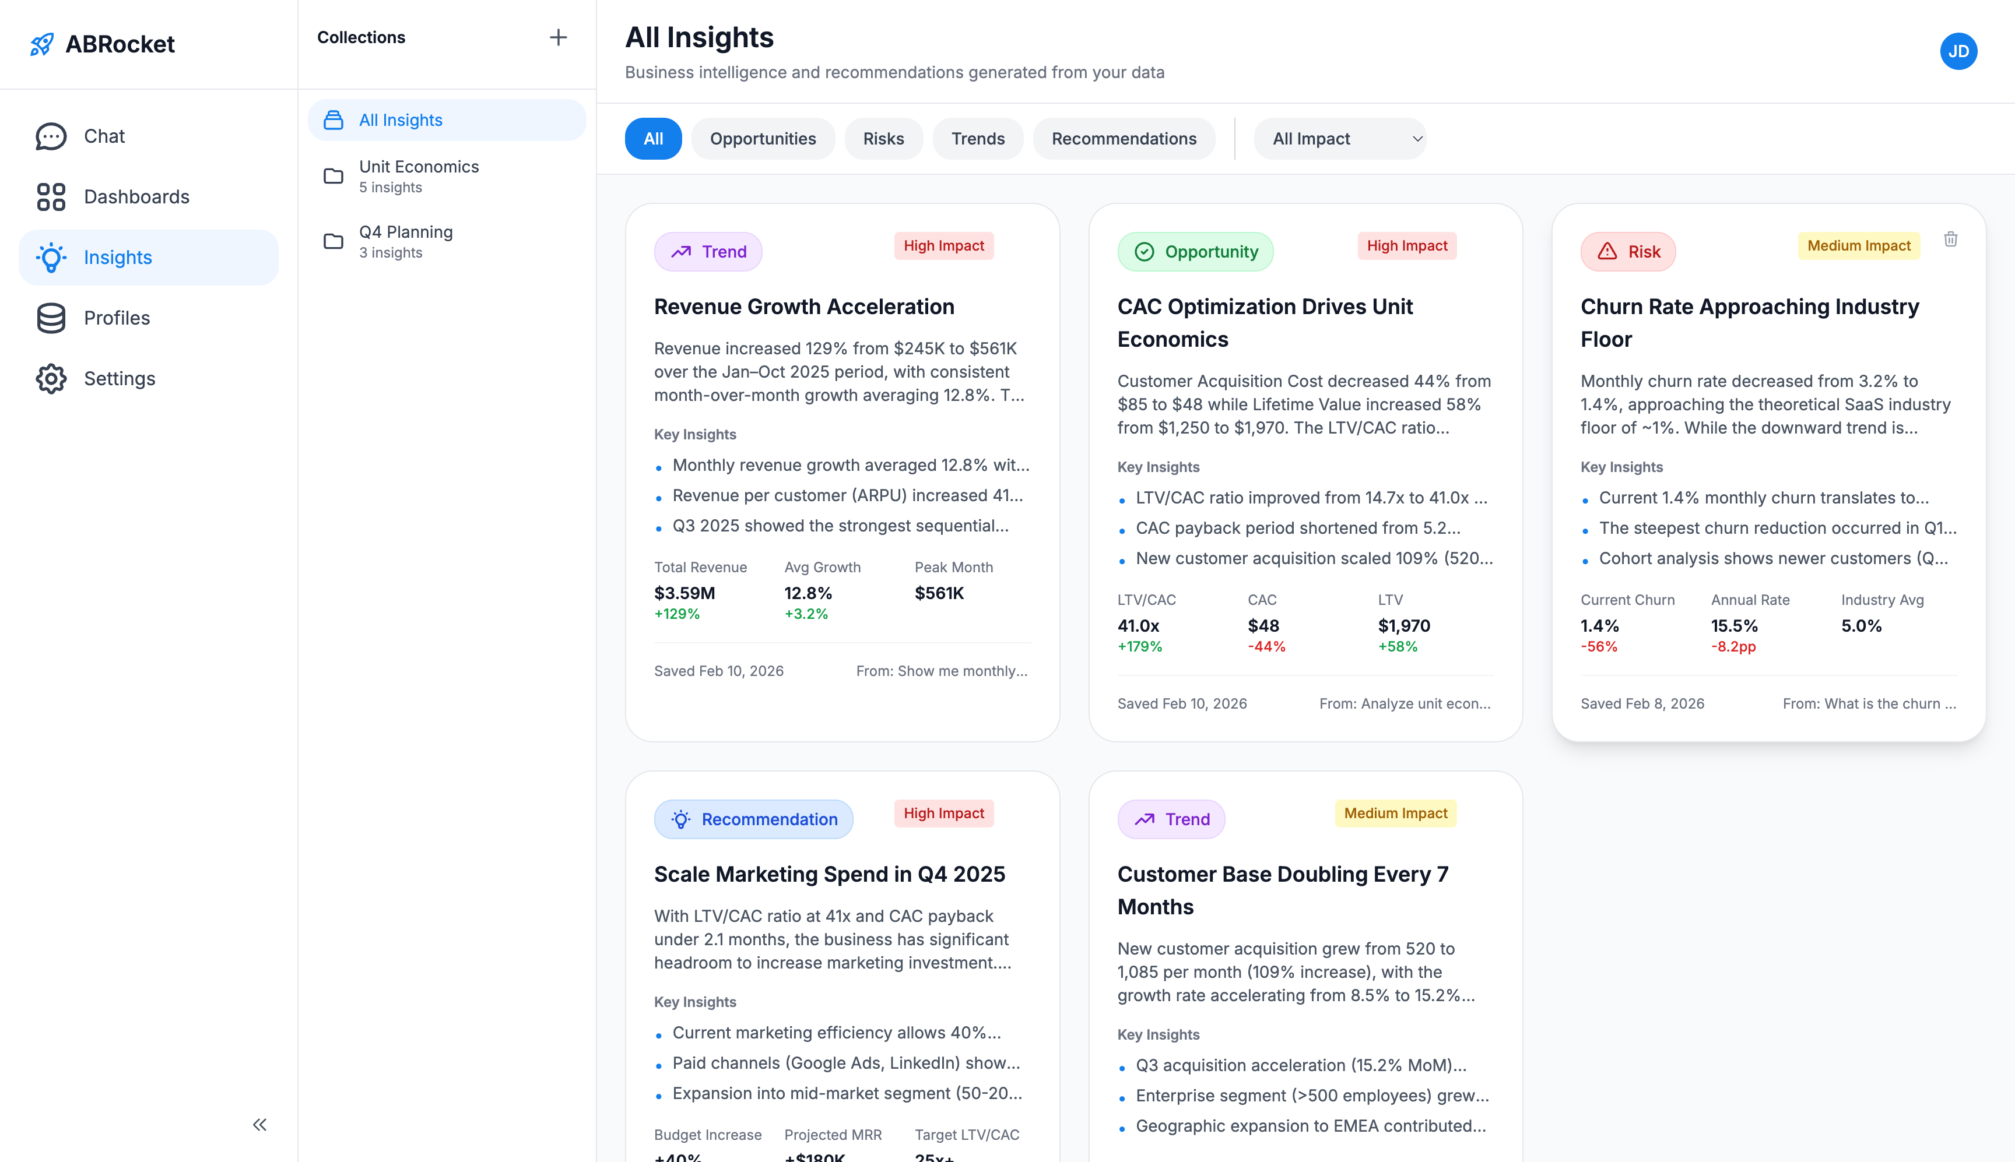Collapse the sidebar with the double-chevron
Screen dimensions: 2015x1162
[259, 1124]
